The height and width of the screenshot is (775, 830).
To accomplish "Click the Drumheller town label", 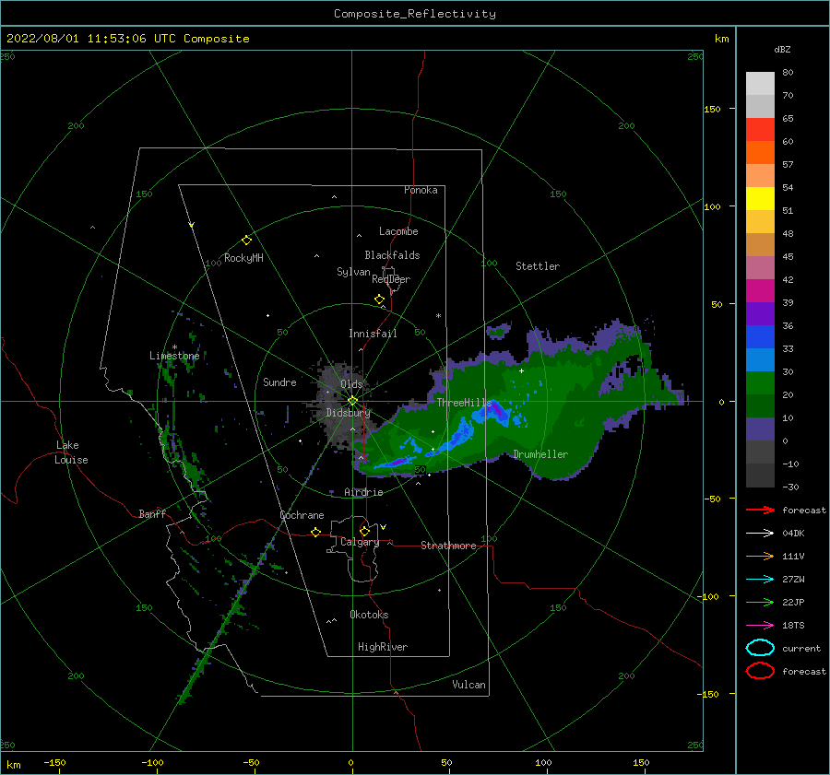I will 540,454.
